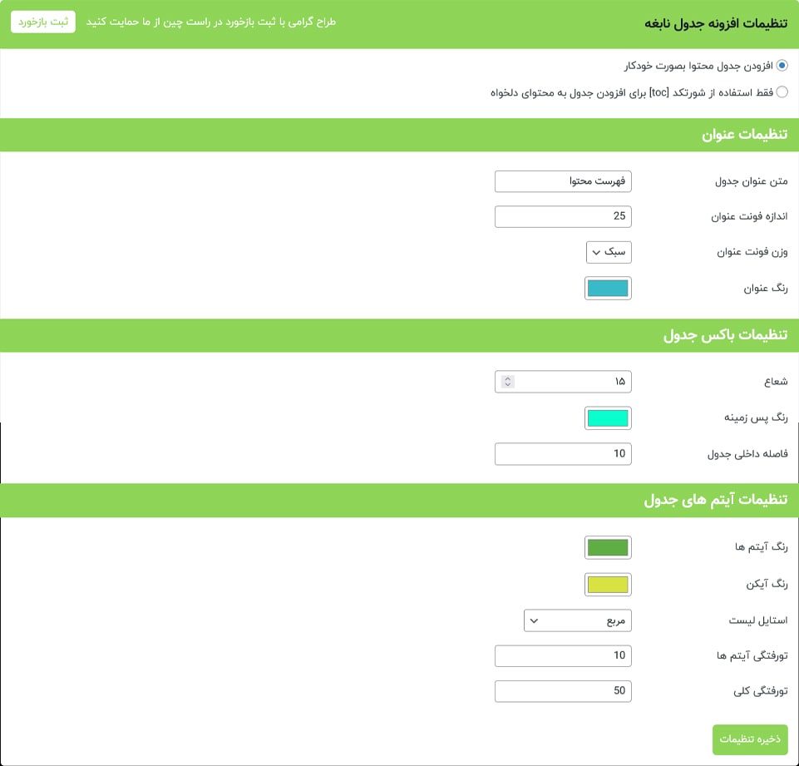Select automatic table of contents radio option
This screenshot has height=766, width=799.
782,66
